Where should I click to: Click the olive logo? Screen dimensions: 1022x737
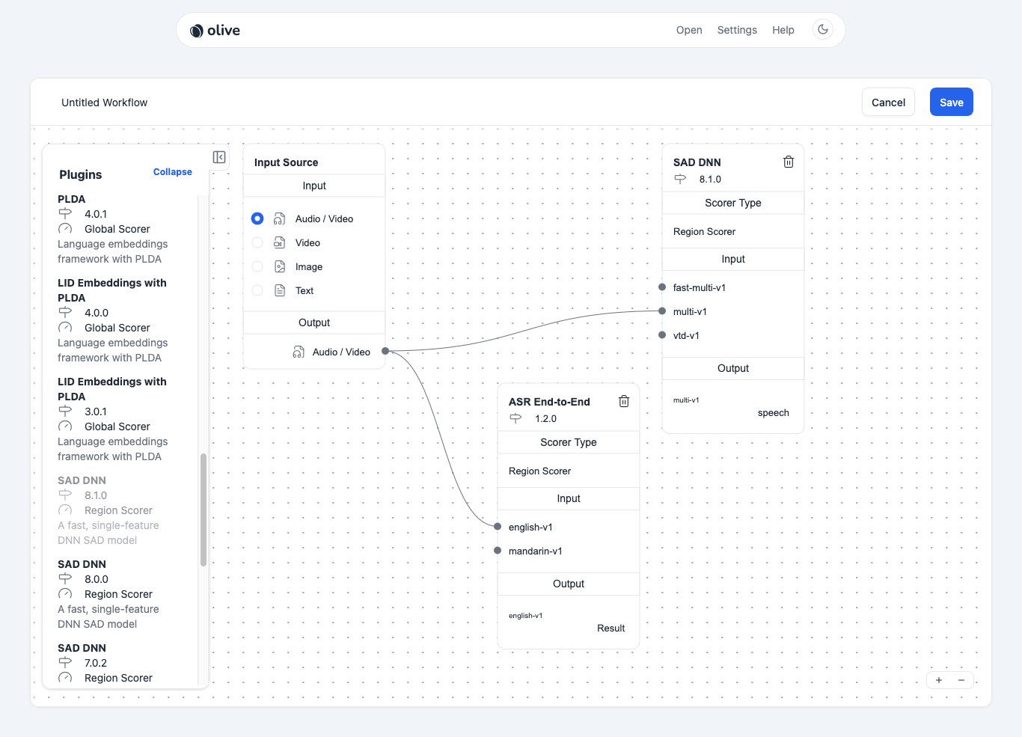coord(214,30)
